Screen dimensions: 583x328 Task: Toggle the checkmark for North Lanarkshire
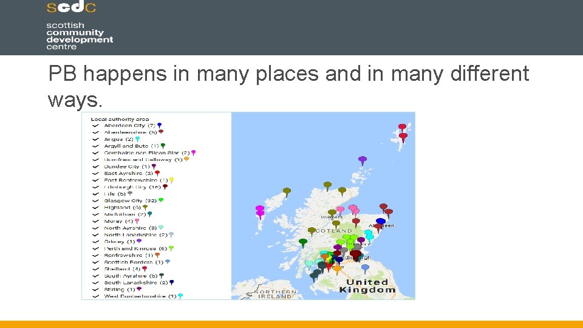[95, 234]
